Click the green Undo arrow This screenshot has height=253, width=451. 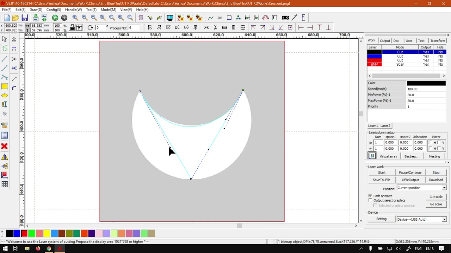coord(55,18)
